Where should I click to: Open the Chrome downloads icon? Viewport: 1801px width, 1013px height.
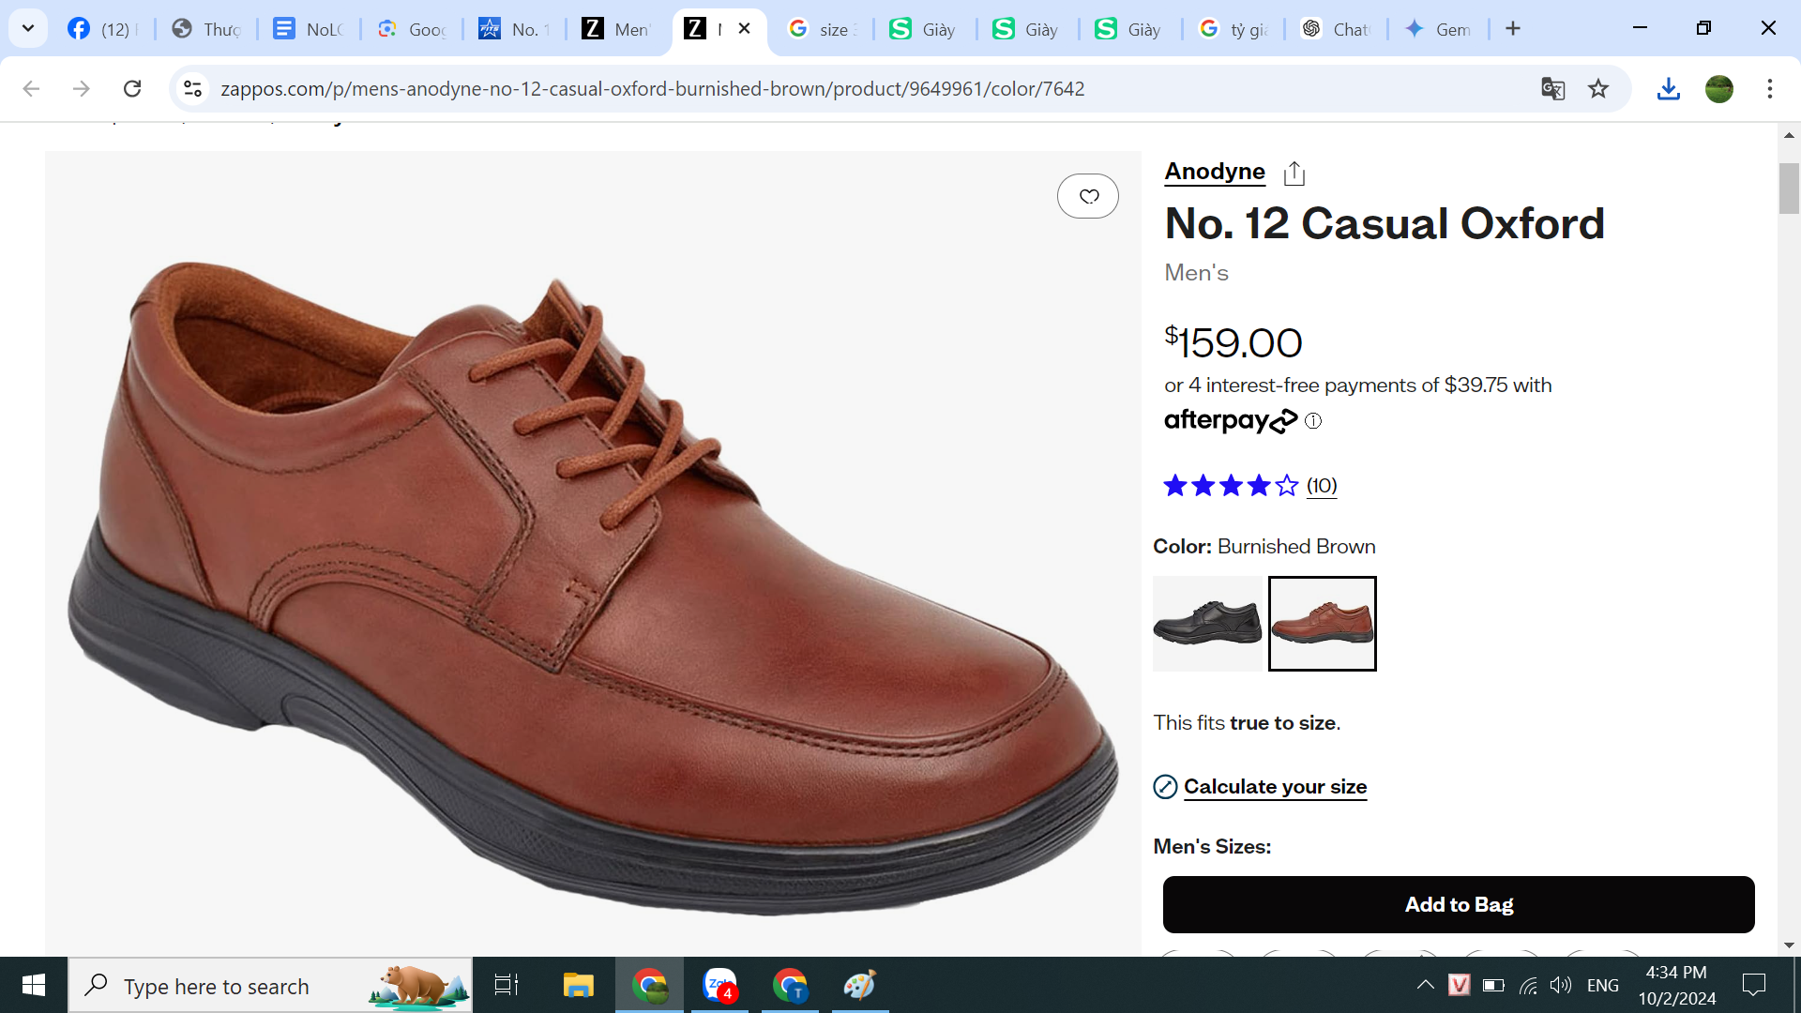click(1668, 89)
